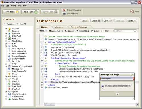Click the Set SnapPoint camera icon
Screen dimensions: 142x109
[x=64, y=14]
